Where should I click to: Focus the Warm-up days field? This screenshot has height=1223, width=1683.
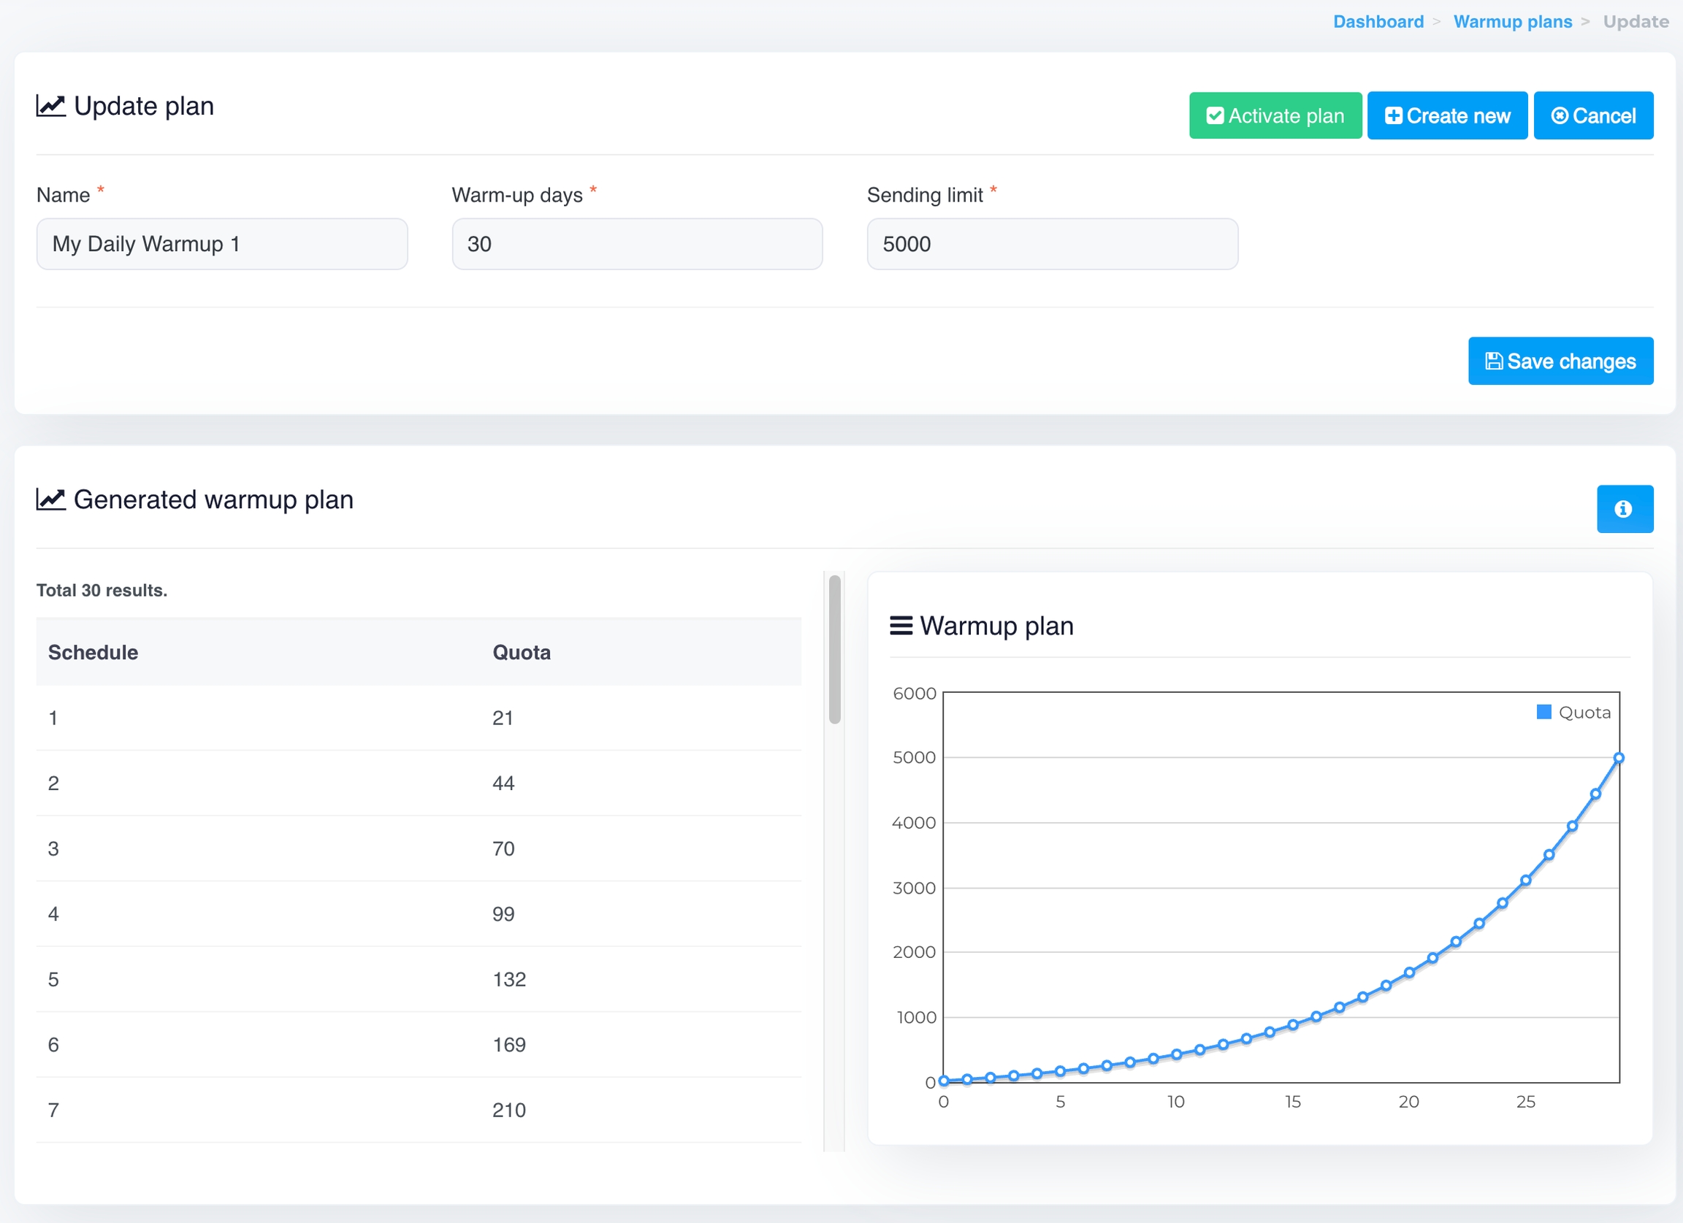click(637, 244)
